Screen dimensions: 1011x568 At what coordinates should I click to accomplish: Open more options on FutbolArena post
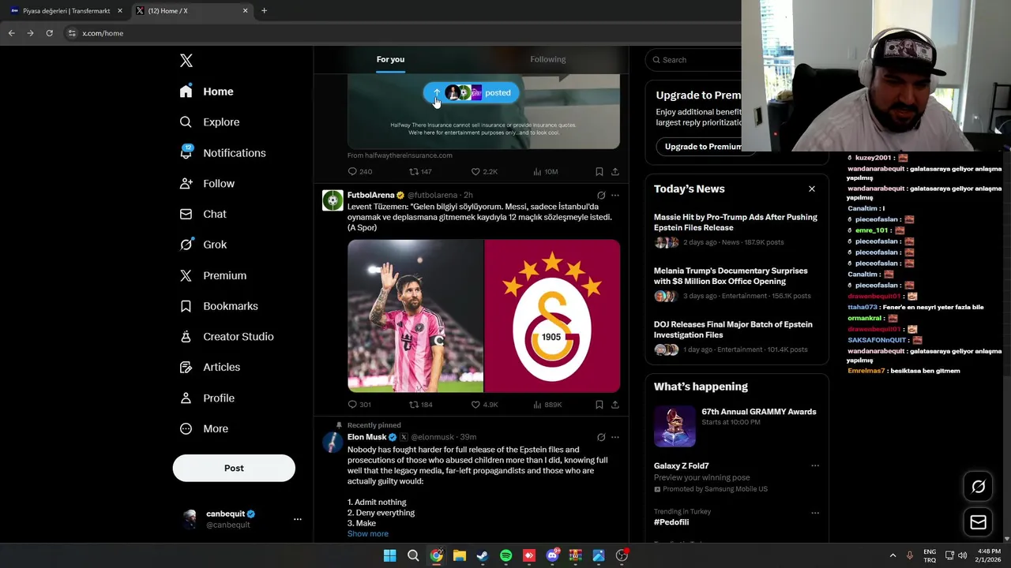click(615, 195)
